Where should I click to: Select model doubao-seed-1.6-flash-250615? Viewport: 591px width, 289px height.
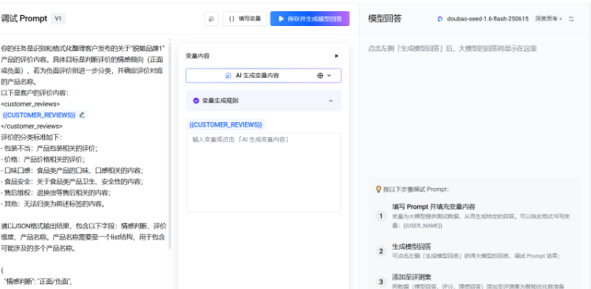487,19
